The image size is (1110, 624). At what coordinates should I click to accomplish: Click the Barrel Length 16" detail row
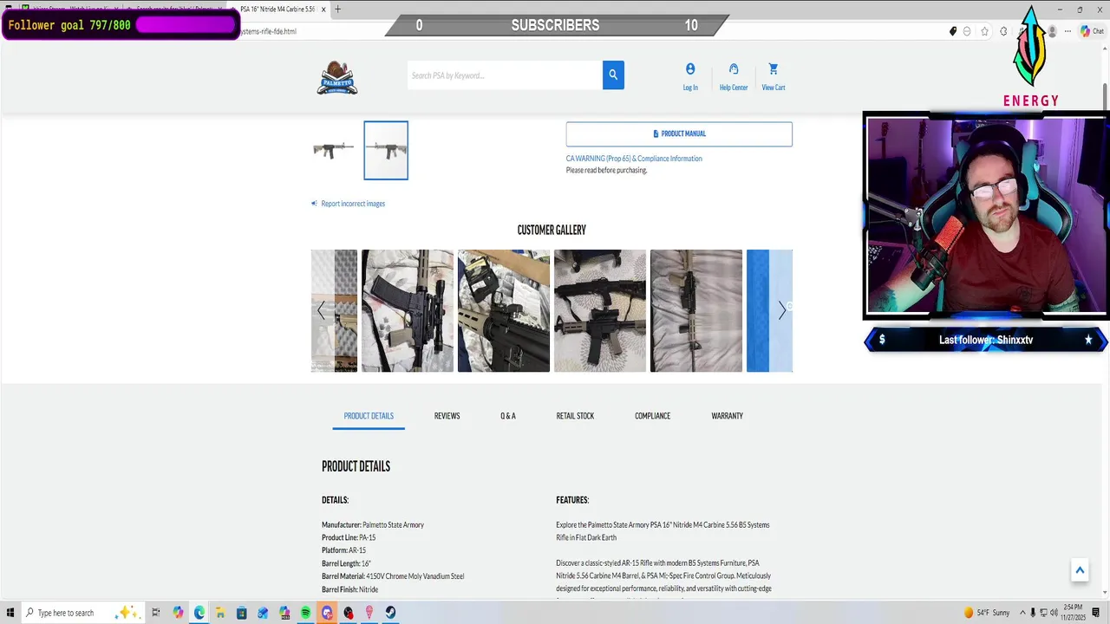click(346, 563)
